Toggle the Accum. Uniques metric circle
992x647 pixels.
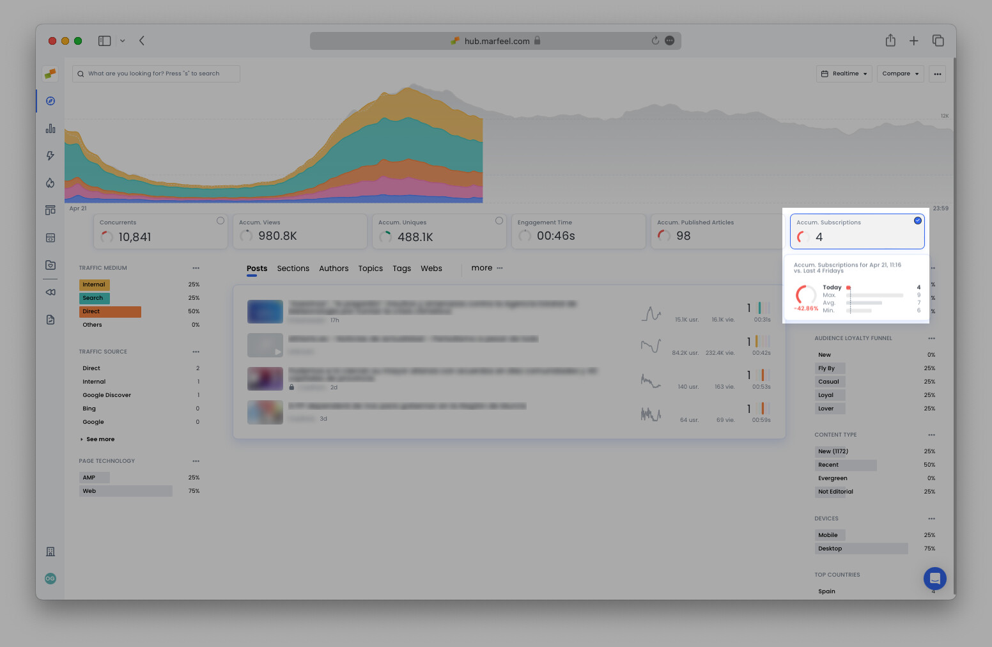[499, 220]
